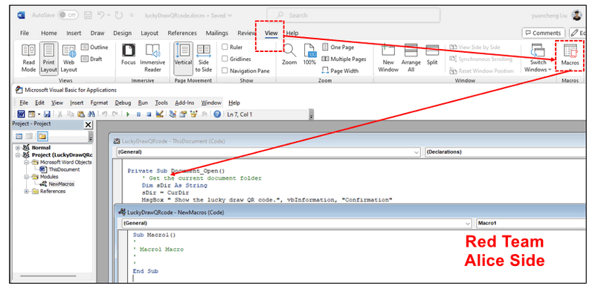
Task: Click View Microsoft Word icon in VBA toolbar
Action: [22, 114]
